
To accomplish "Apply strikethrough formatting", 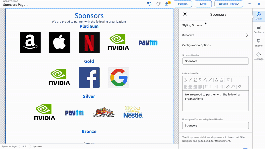I will pyautogui.click(x=200, y=80).
